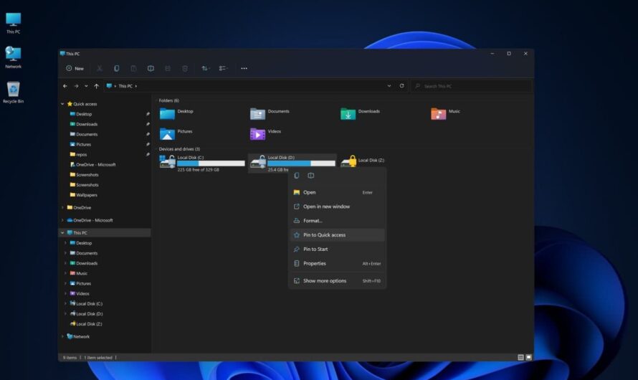Viewport: 638px width, 380px height.
Task: Click the This PC breadcrumb in address bar
Action: (x=125, y=86)
